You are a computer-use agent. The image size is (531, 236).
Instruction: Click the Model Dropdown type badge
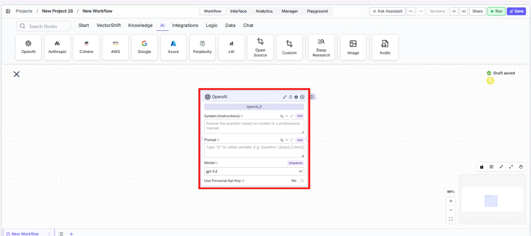click(x=295, y=163)
